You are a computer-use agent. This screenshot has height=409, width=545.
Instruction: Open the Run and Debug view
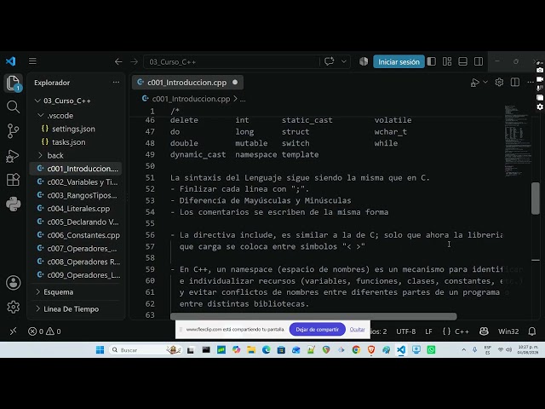14,156
